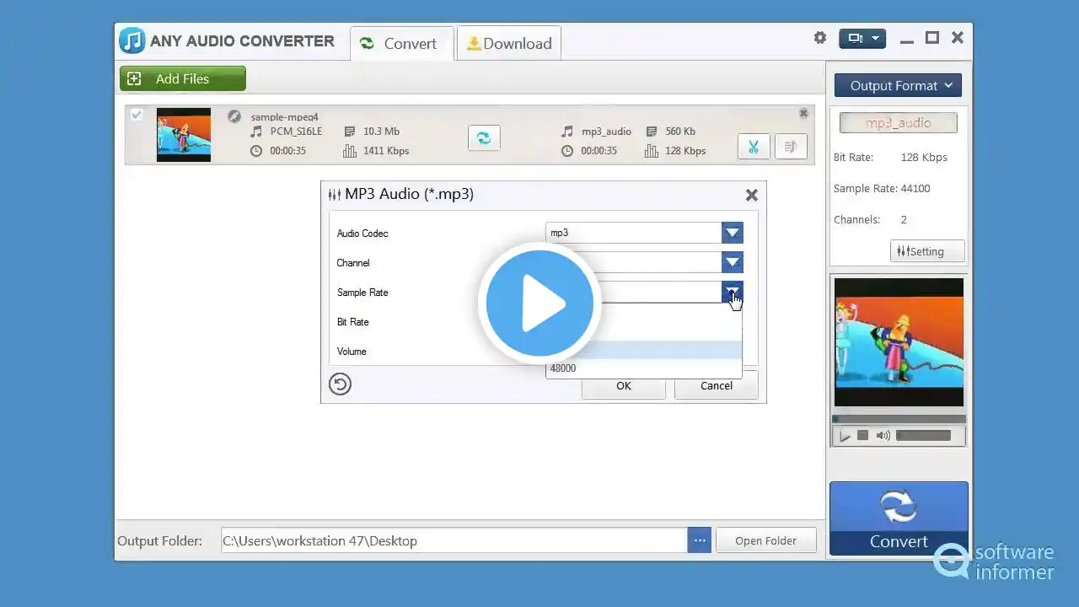Viewport: 1079px width, 607px height.
Task: Toggle the Sample Rate dropdown arrow
Action: (x=733, y=292)
